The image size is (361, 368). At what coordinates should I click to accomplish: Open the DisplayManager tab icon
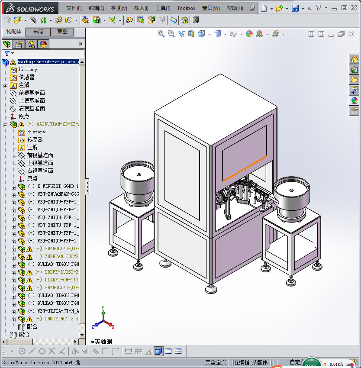43,44
